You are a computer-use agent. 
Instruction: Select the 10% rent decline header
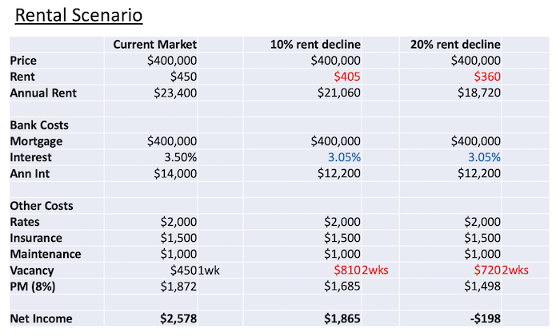pyautogui.click(x=316, y=44)
